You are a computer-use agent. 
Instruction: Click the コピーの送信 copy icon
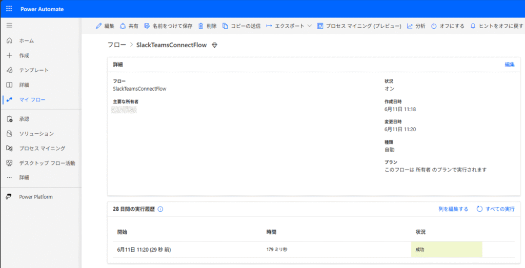click(x=225, y=26)
